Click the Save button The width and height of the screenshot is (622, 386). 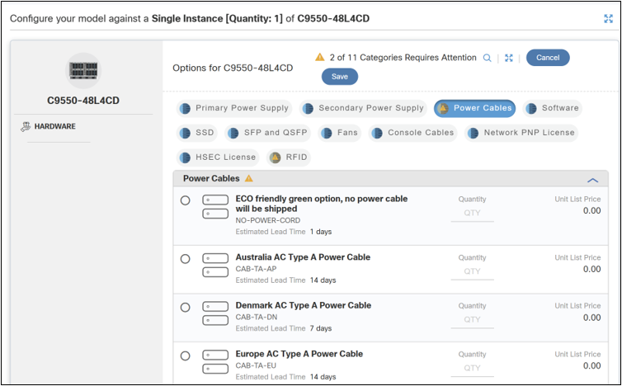pyautogui.click(x=340, y=77)
